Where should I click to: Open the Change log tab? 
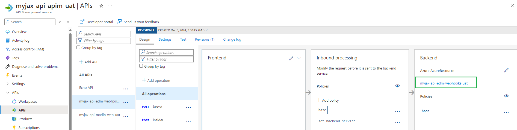(x=232, y=39)
